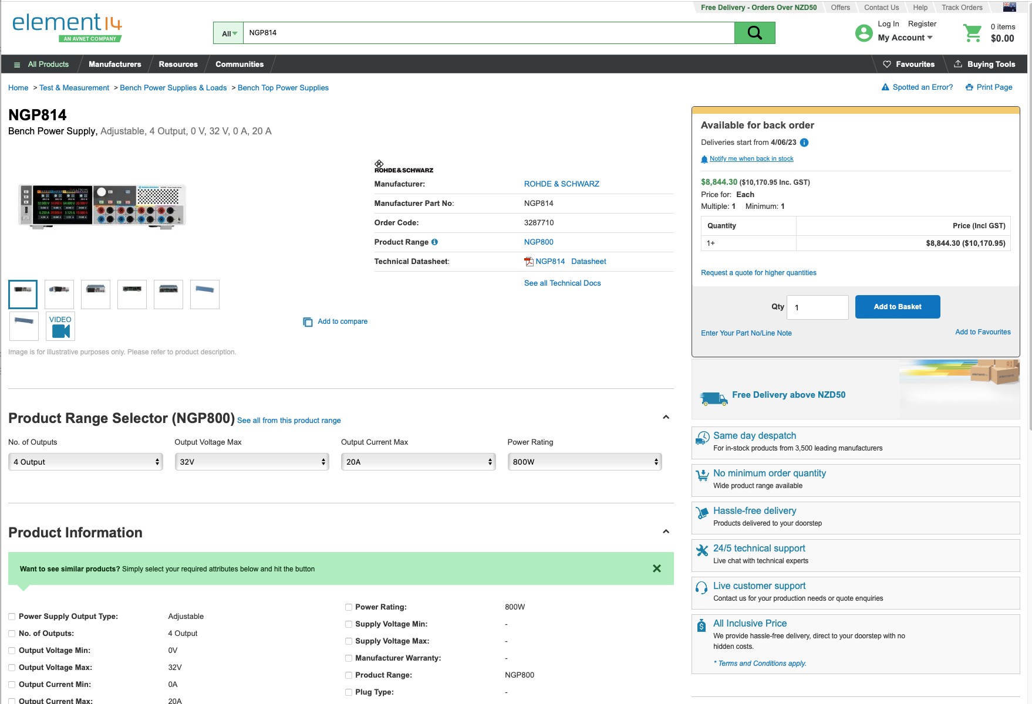The height and width of the screenshot is (704, 1032).
Task: Click the No minimum order quantity cart icon
Action: [702, 476]
